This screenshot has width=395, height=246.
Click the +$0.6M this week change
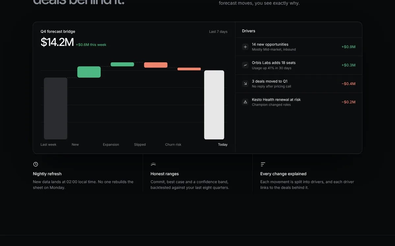coord(91,45)
